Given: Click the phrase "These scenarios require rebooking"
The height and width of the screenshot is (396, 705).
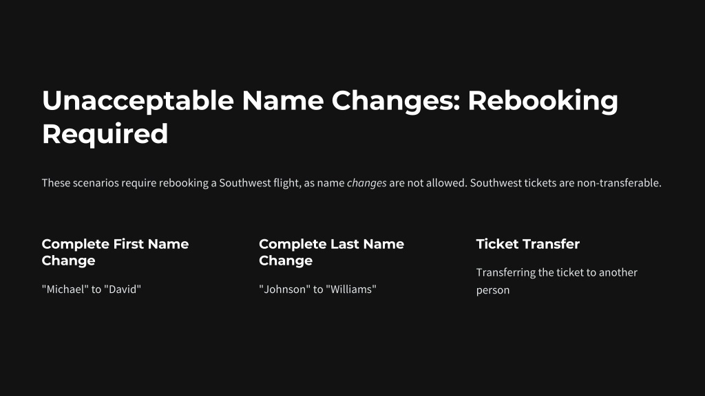Looking at the screenshot, I should (125, 183).
